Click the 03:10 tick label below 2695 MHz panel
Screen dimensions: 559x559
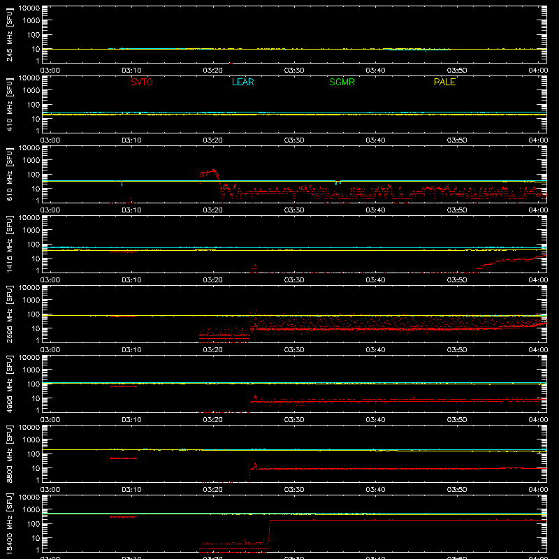(131, 350)
